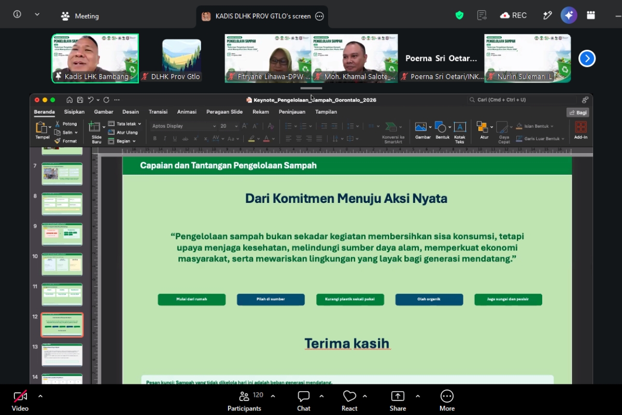Open the Aptos Display font dropdown
The width and height of the screenshot is (622, 415).
tap(214, 126)
